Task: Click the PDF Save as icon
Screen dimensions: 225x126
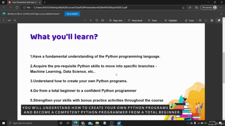Action: point(212,20)
